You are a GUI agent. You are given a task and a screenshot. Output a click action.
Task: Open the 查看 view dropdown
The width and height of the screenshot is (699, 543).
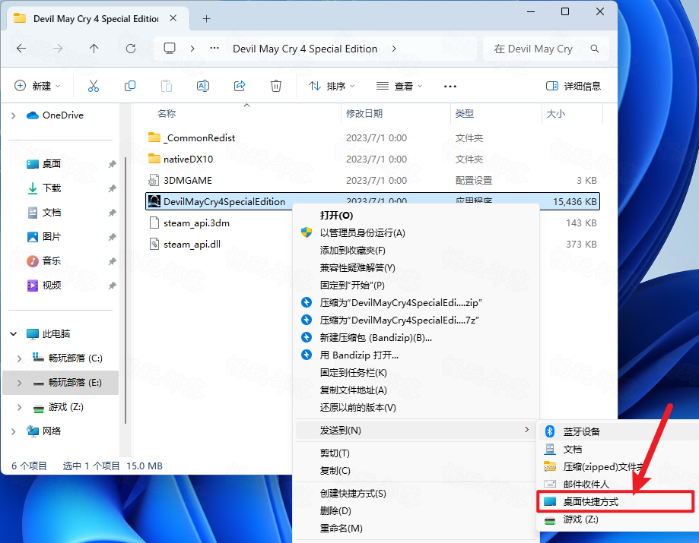click(399, 86)
